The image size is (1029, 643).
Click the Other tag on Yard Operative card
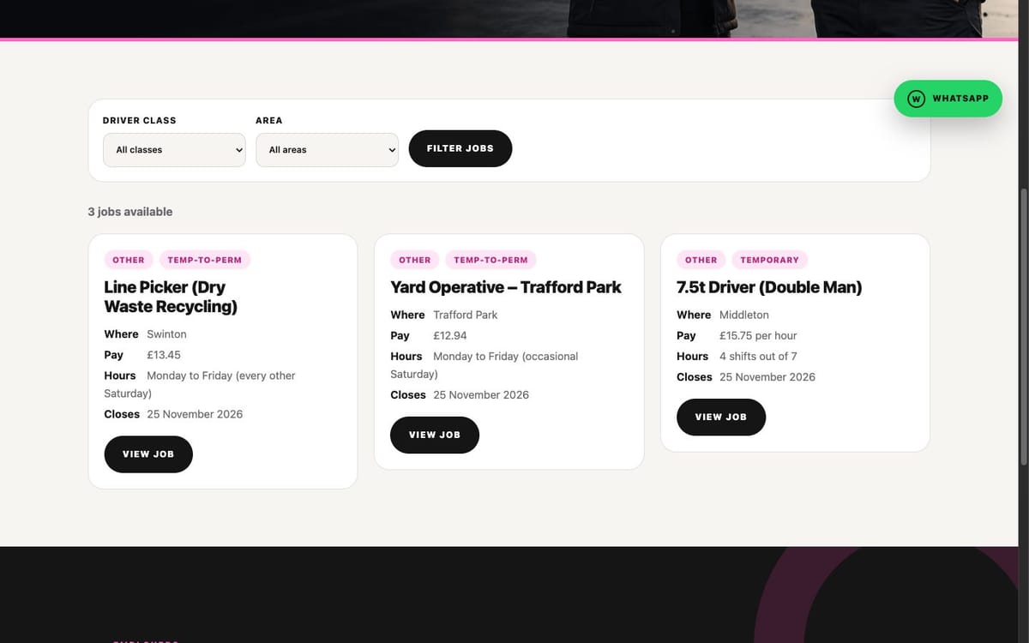tap(415, 260)
